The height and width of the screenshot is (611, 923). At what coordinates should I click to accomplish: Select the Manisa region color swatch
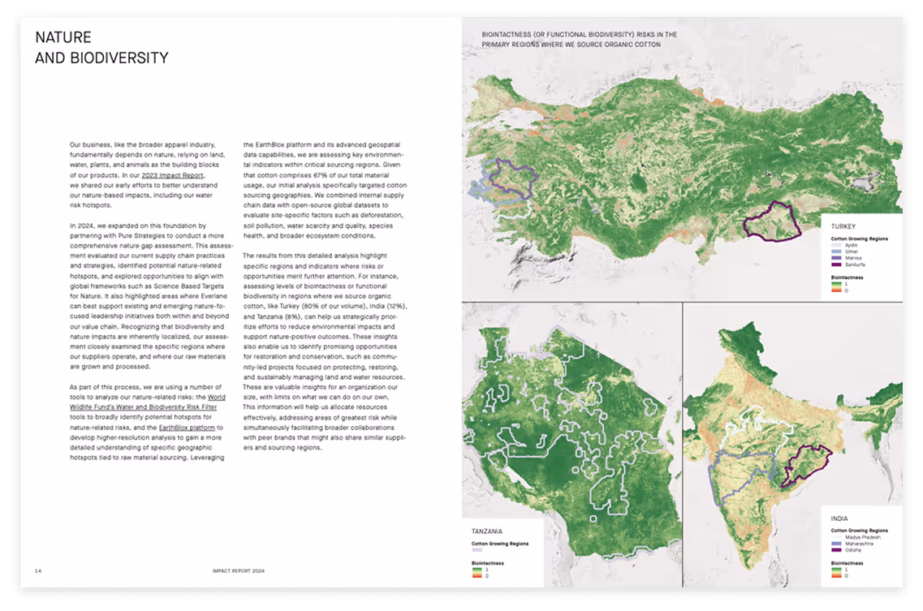(x=836, y=258)
